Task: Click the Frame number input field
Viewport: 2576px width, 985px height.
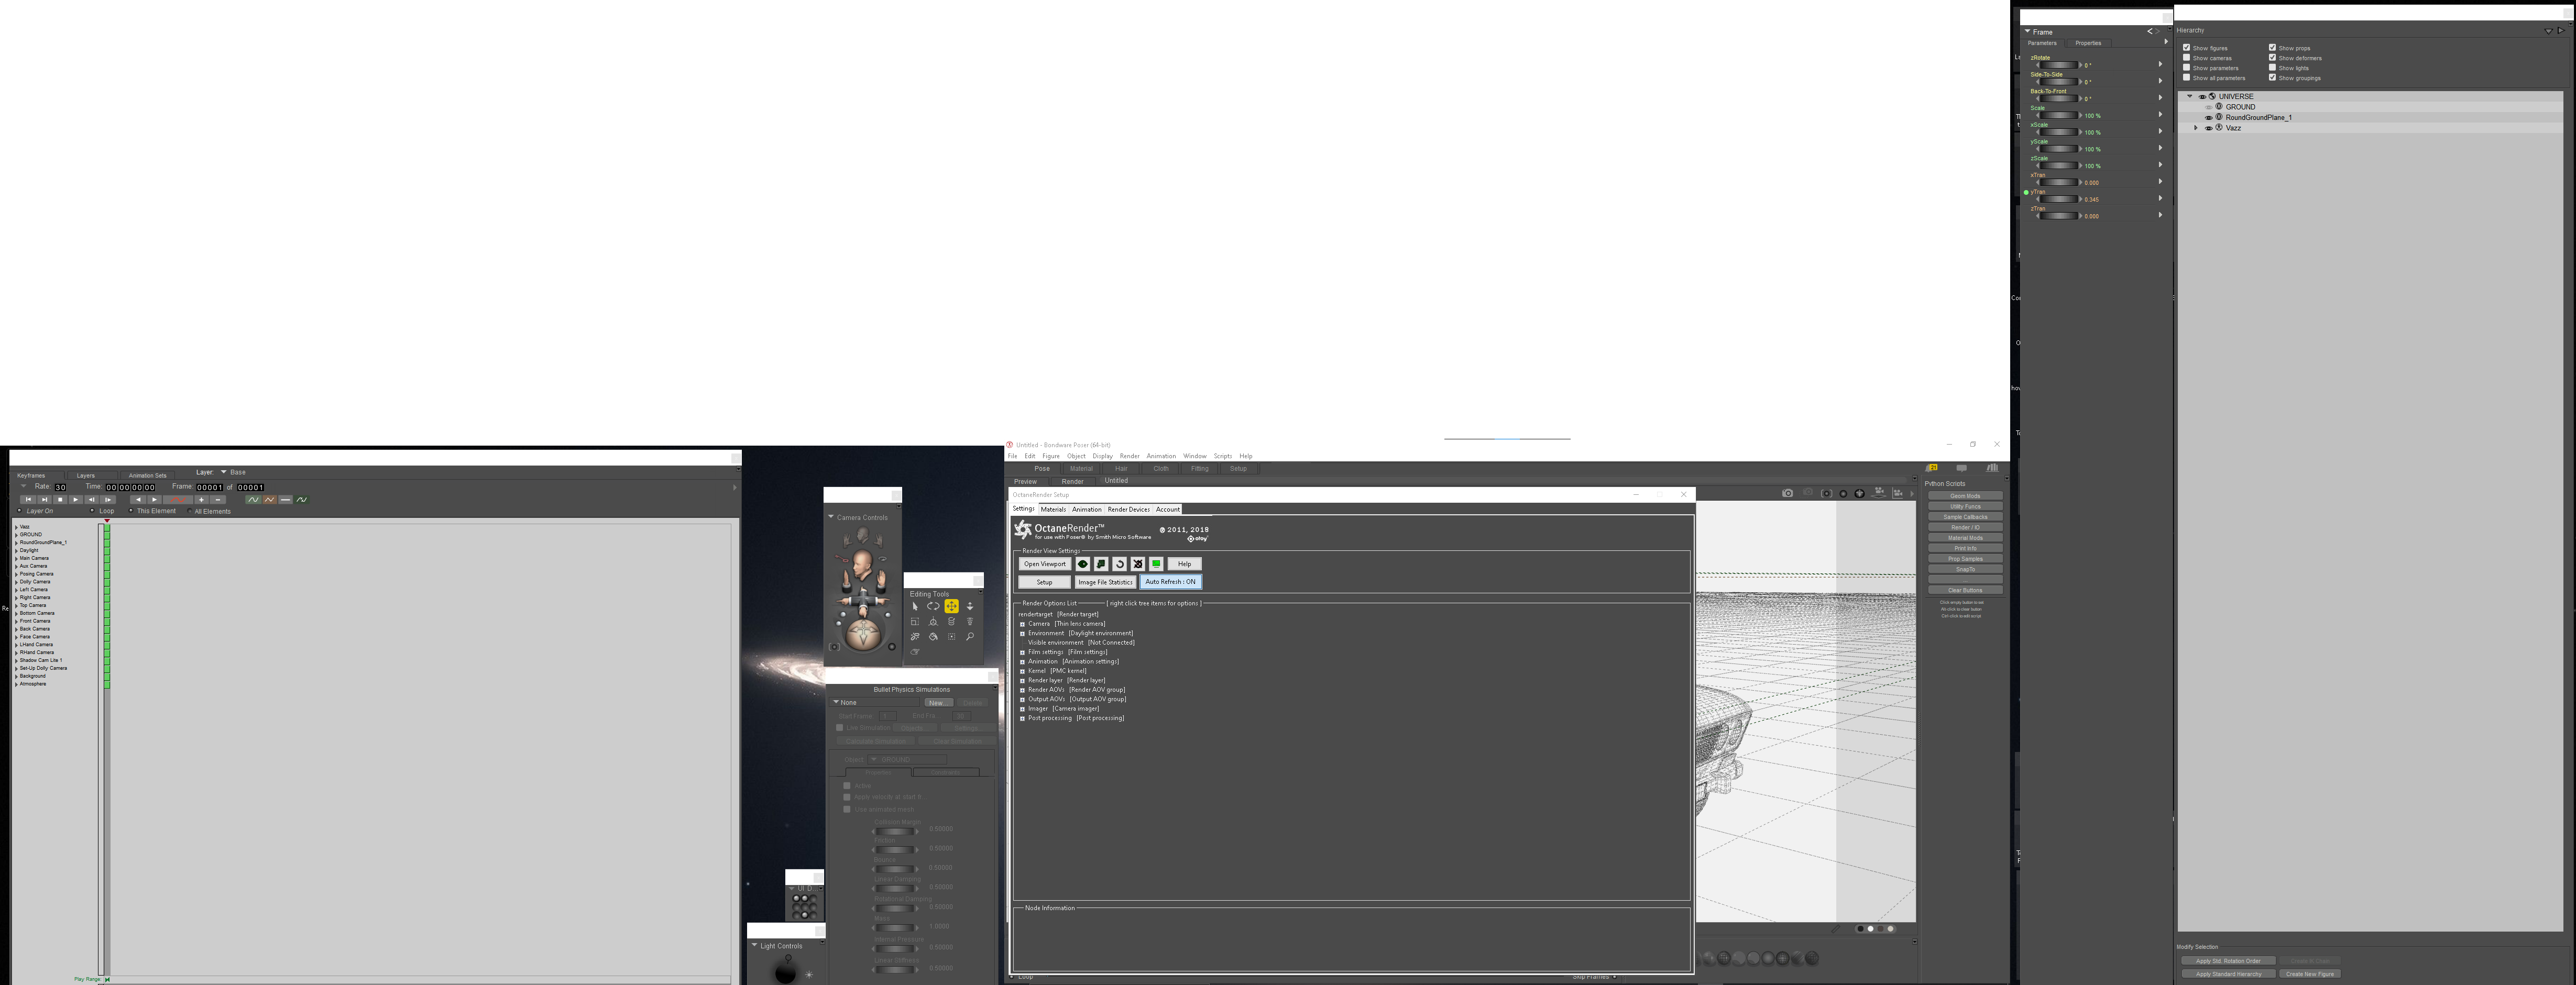Action: point(210,488)
